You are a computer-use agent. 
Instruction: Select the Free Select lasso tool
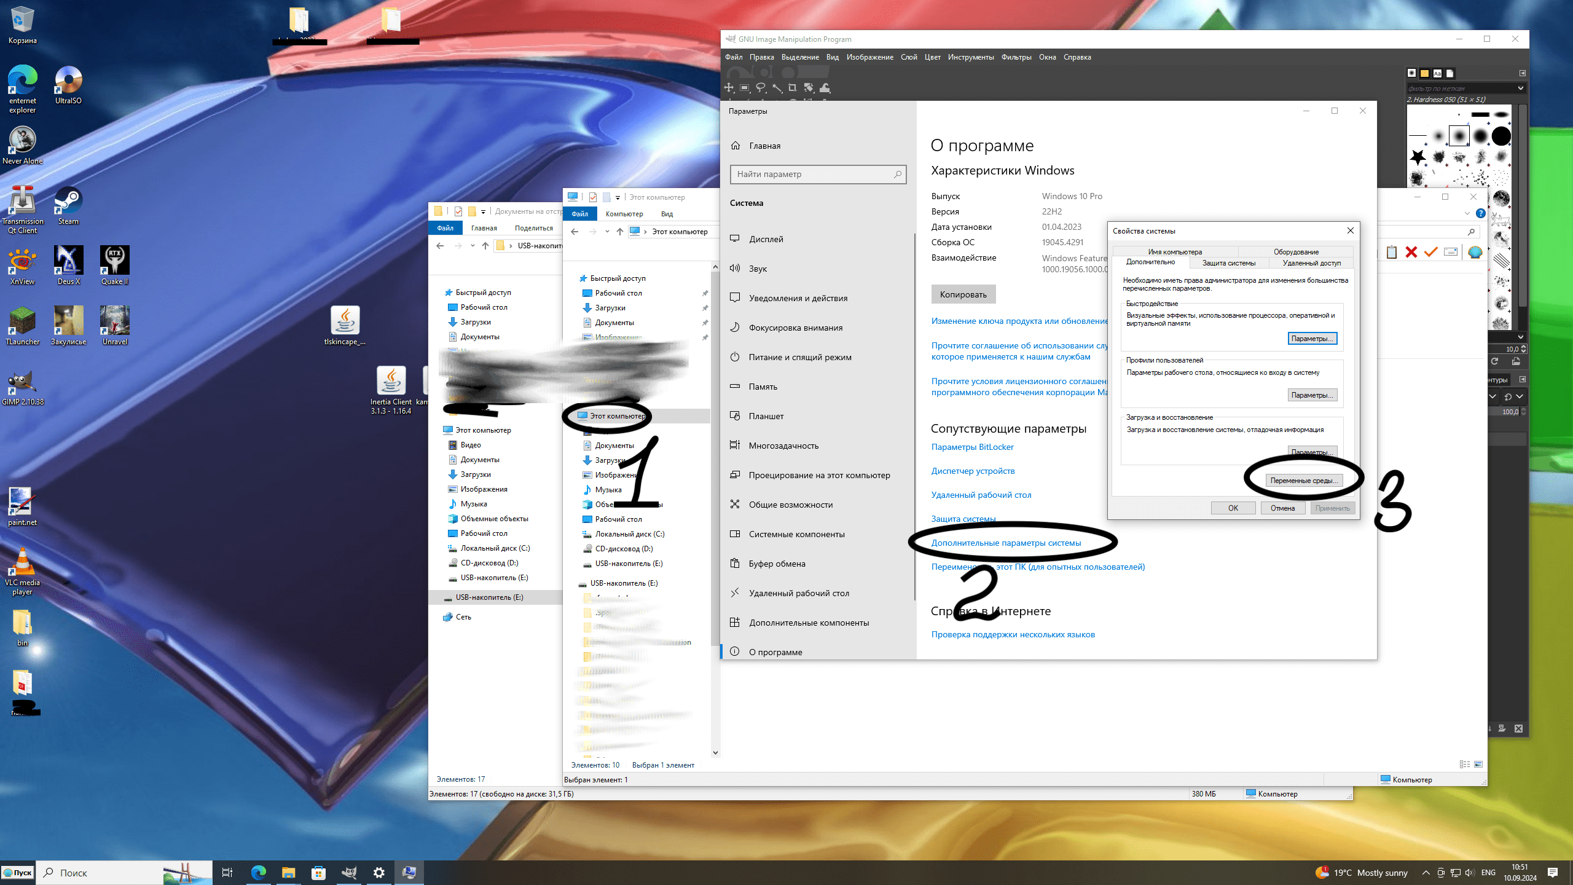(761, 88)
